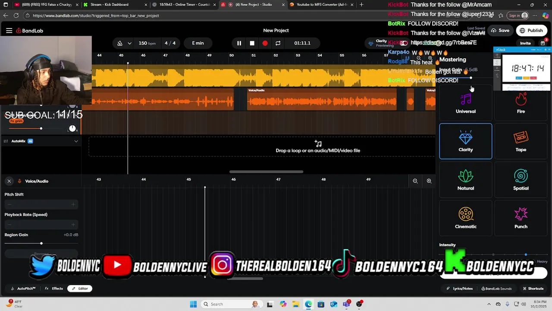Pause playback with the pause button
552x311 pixels.
click(239, 43)
